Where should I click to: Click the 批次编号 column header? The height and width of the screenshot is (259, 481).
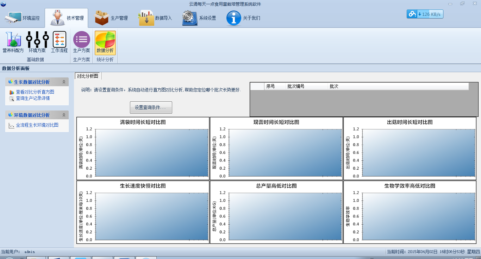(296, 86)
